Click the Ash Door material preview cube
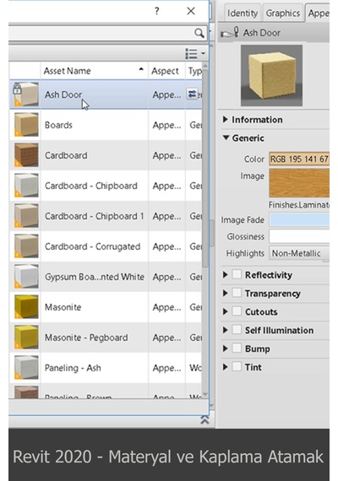 tap(271, 75)
